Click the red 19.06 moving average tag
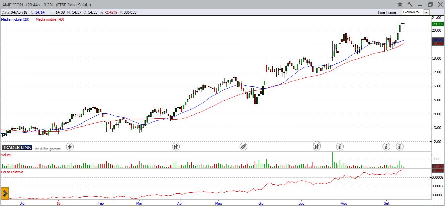 click(438, 44)
